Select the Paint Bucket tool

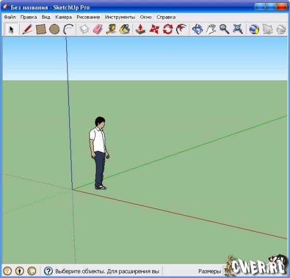pos(125,29)
